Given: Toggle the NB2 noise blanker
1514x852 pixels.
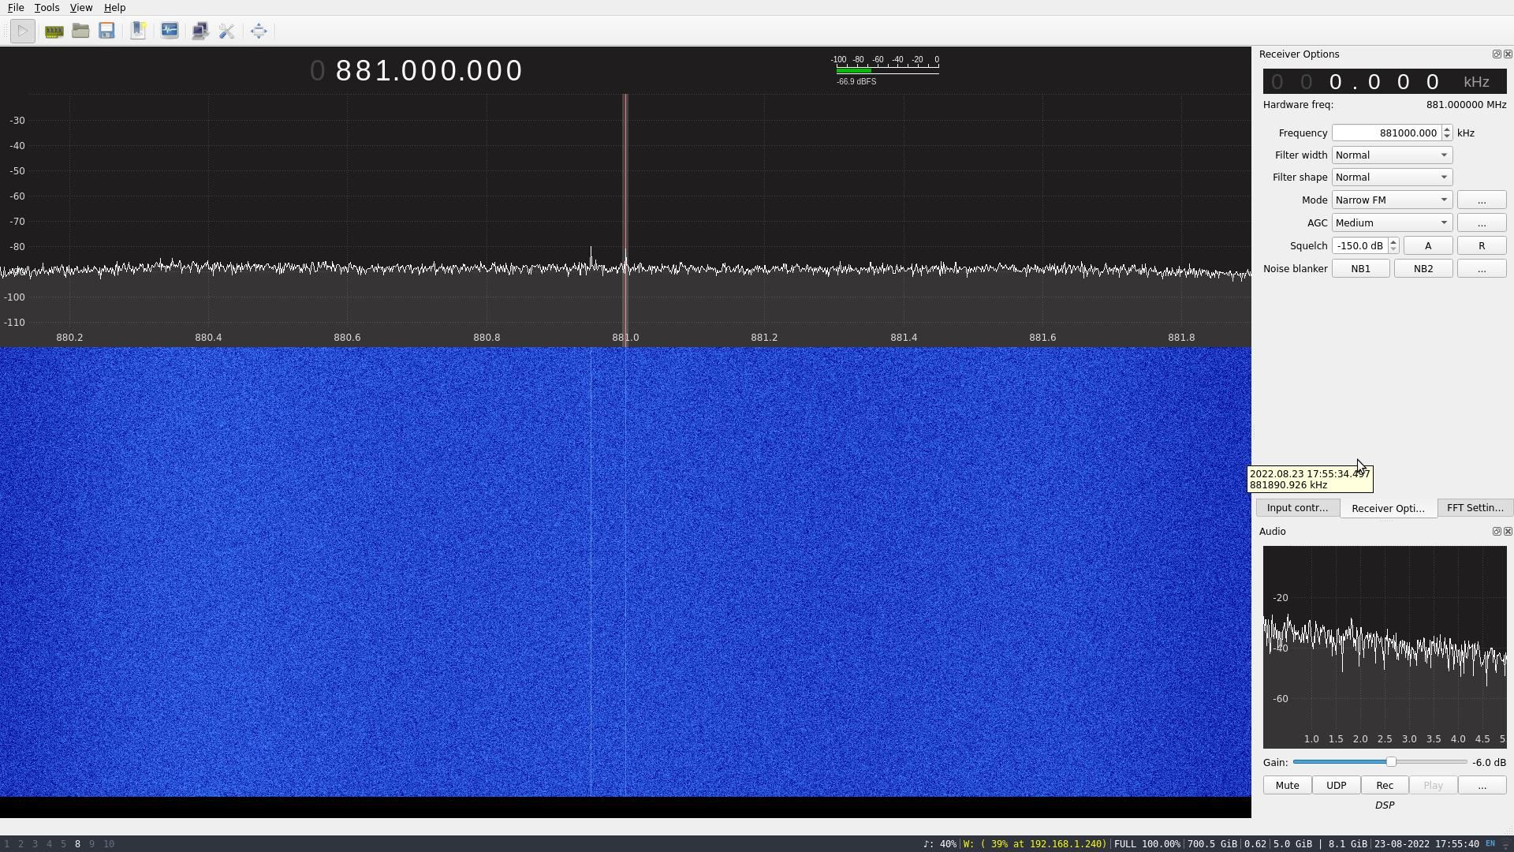Looking at the screenshot, I should point(1423,269).
